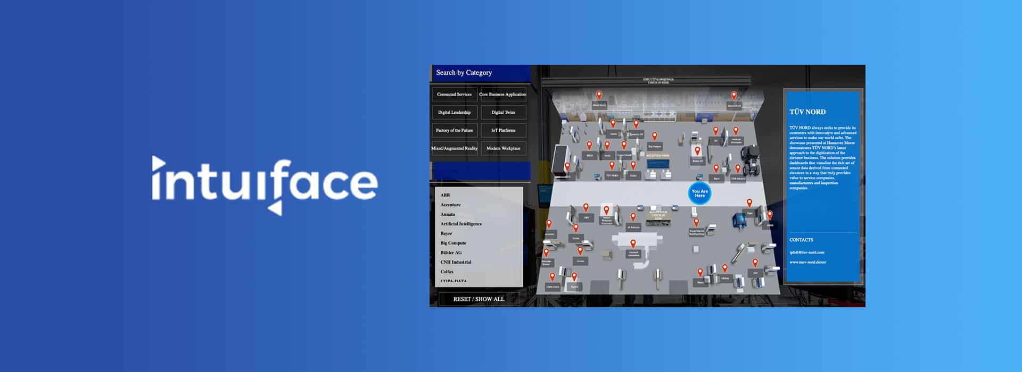Filter by Digital Leadership category
This screenshot has height=372, width=1022.
454,112
